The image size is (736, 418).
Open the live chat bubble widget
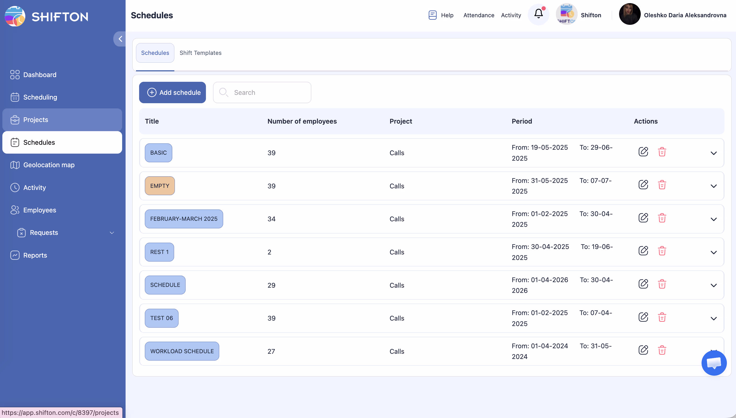click(x=714, y=363)
